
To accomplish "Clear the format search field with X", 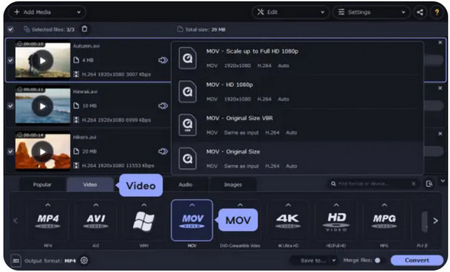I will pos(413,183).
